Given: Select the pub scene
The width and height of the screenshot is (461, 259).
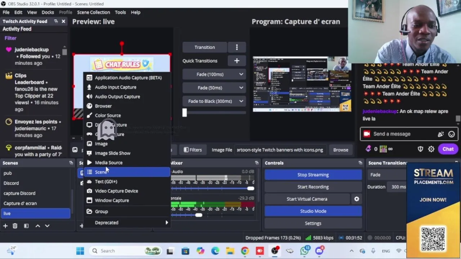Looking at the screenshot, I should tap(35, 173).
